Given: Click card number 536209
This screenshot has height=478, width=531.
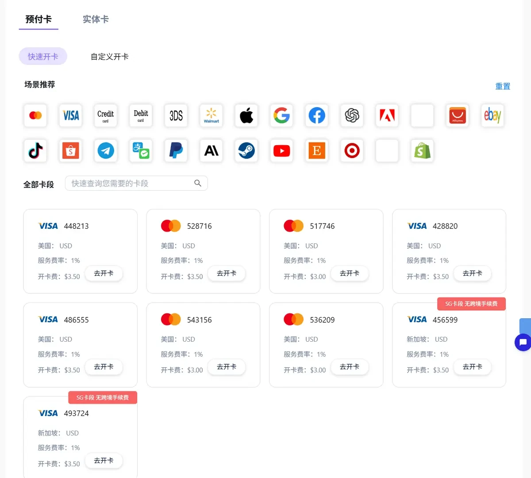Looking at the screenshot, I should tap(322, 320).
